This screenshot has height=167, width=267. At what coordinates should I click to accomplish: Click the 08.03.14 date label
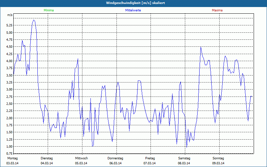click(x=184, y=163)
